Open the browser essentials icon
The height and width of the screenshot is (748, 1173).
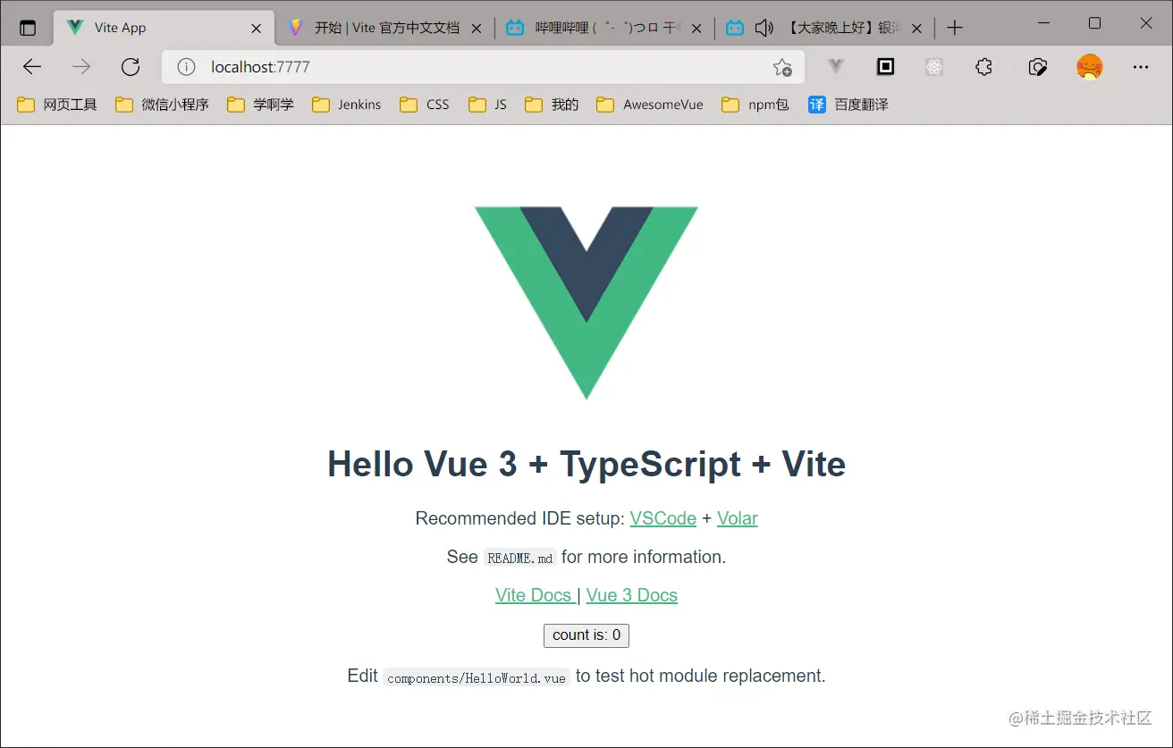(x=1037, y=67)
